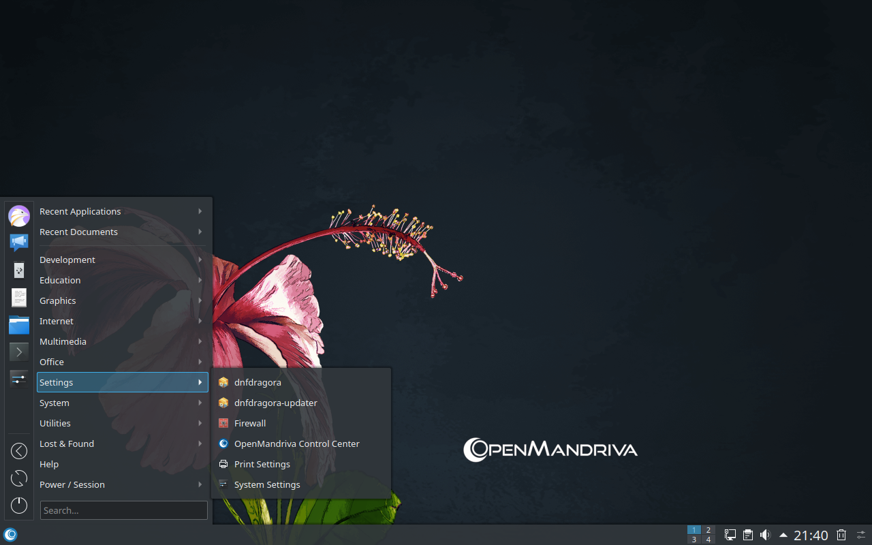
Task: Click the power off icon in launcher
Action: click(x=19, y=505)
